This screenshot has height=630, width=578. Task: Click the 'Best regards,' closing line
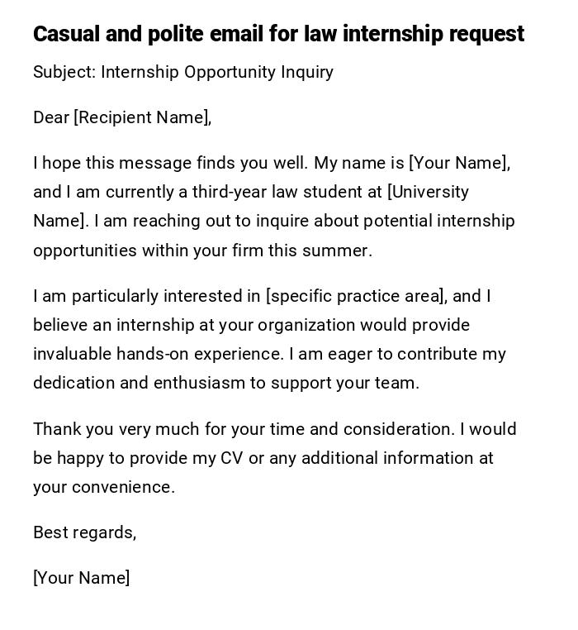(84, 532)
